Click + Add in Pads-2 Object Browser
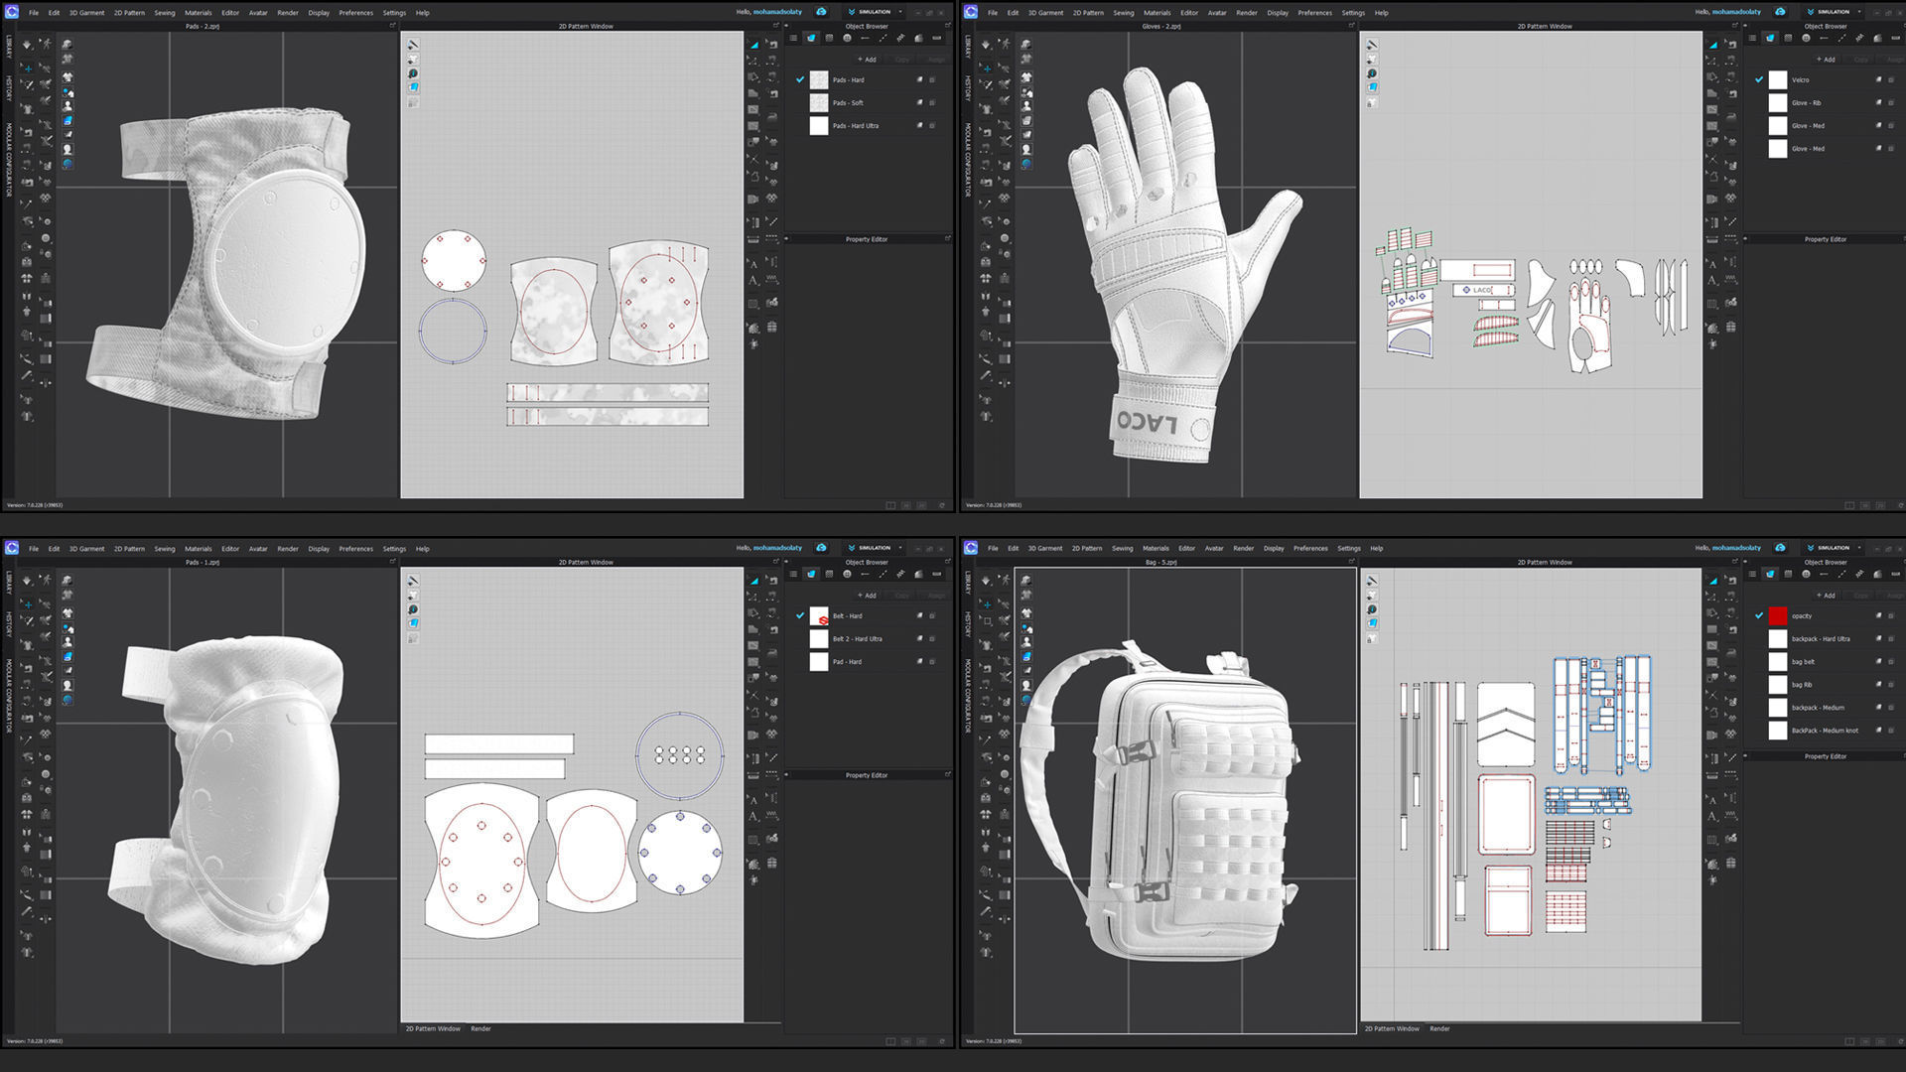This screenshot has height=1072, width=1906. (x=867, y=60)
